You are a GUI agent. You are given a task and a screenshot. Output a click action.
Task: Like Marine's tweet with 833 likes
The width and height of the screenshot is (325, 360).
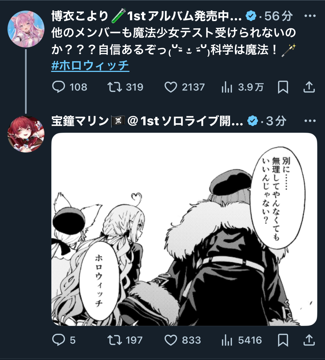coord(182,340)
